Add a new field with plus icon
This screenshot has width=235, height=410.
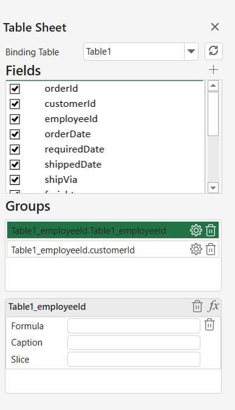point(213,70)
